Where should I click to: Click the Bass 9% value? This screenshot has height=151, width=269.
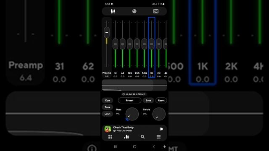coord(118,114)
